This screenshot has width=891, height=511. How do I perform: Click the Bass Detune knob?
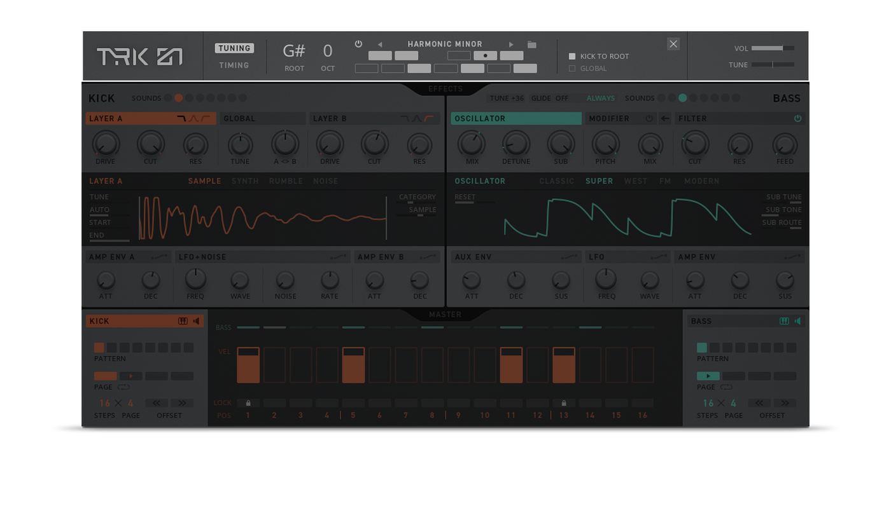point(516,144)
